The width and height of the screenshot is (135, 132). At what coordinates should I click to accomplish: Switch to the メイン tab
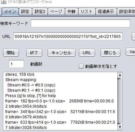click(x=10, y=12)
